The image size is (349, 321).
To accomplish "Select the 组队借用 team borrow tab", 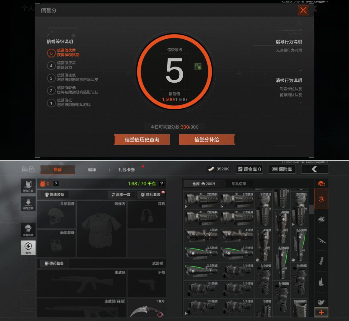I will (239, 184).
